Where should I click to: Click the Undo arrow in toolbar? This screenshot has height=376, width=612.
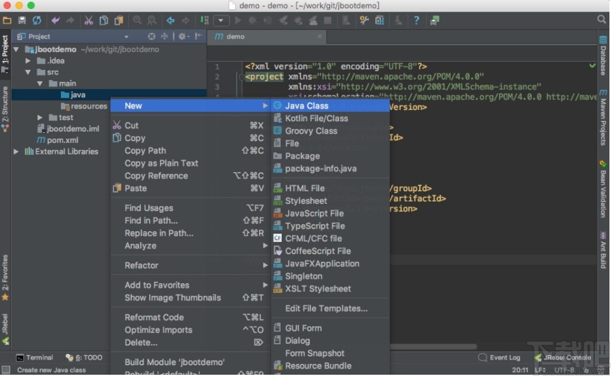click(x=56, y=20)
